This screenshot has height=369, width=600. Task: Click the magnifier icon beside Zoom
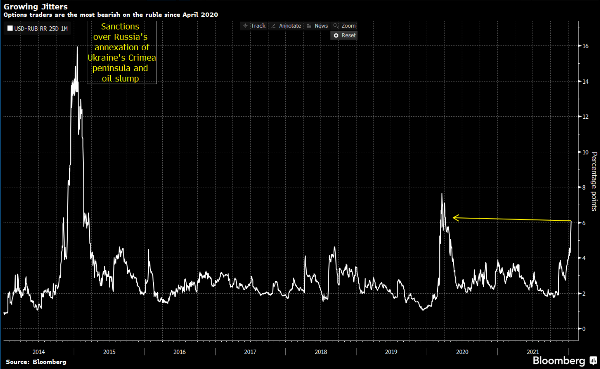(x=336, y=26)
